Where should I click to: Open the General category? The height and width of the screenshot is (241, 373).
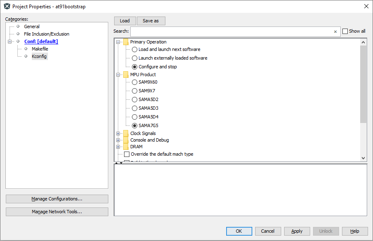tap(31, 27)
